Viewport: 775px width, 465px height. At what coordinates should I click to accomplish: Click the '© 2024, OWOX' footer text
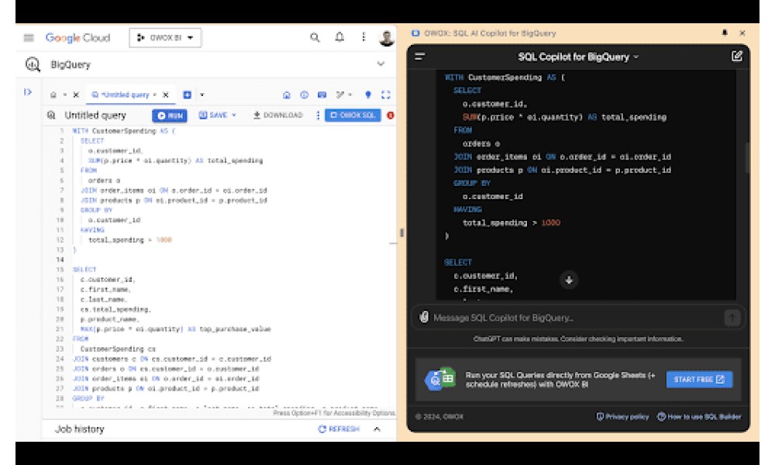click(x=439, y=417)
